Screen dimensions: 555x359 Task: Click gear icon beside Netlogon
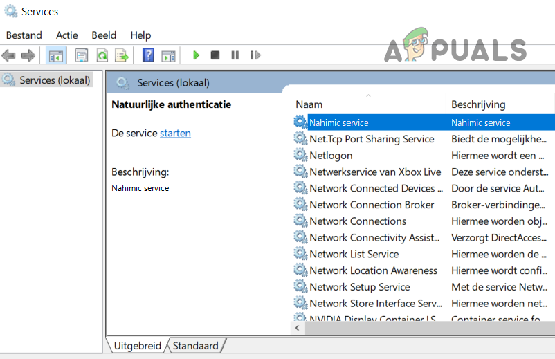(300, 155)
